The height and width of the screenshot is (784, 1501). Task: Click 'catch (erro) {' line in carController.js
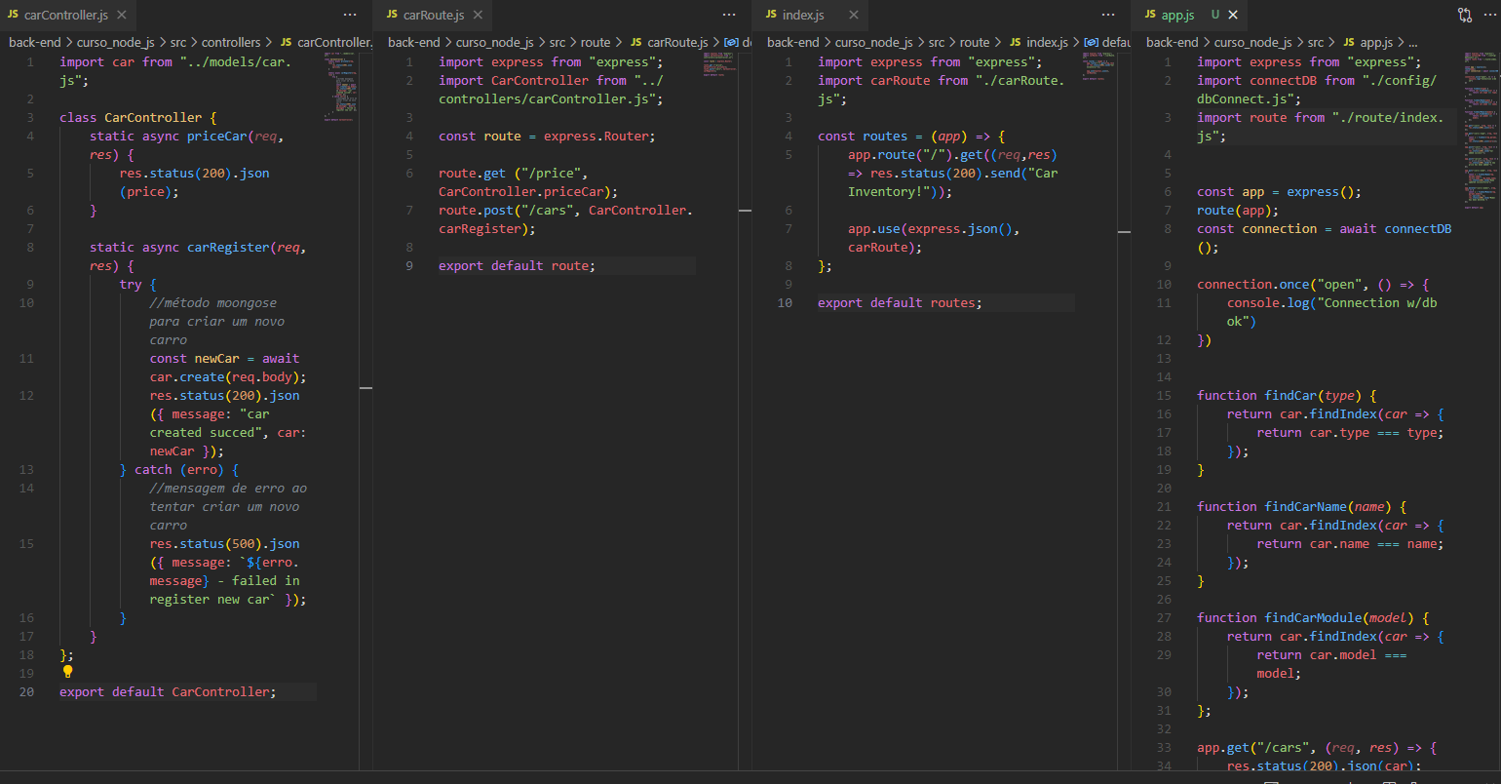(179, 469)
